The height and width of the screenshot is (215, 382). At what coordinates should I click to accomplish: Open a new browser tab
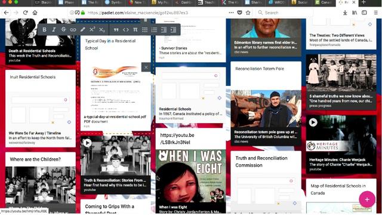click(363, 2)
